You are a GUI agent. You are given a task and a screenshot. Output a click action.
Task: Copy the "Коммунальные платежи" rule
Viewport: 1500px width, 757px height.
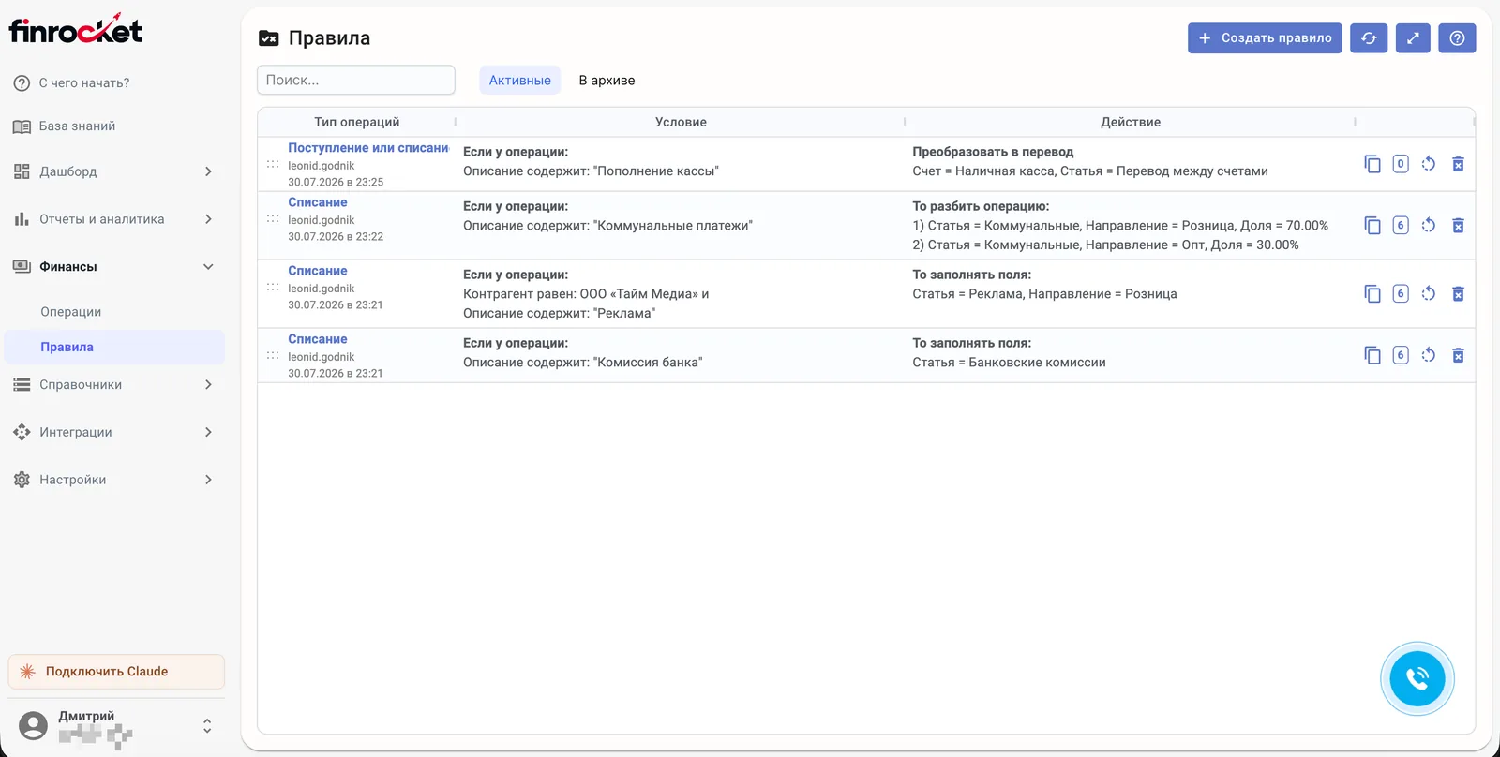point(1372,226)
